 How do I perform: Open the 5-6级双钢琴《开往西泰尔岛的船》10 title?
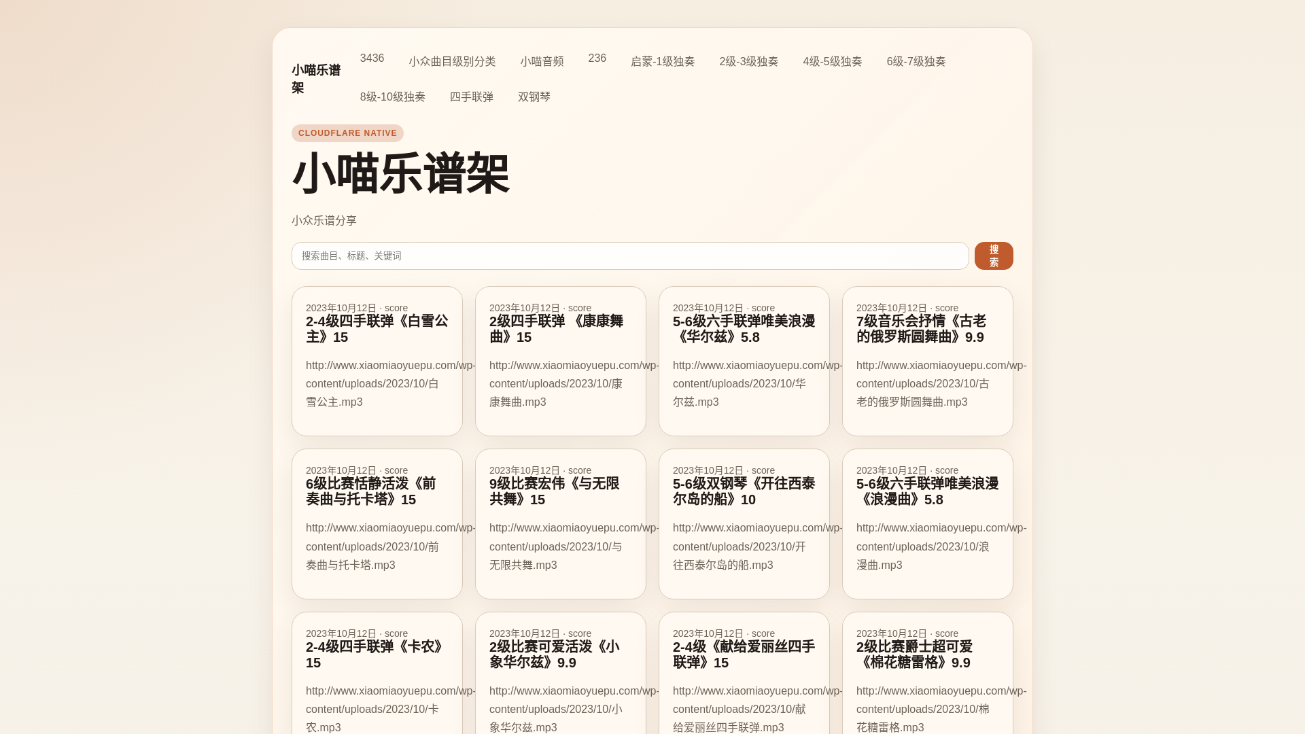tap(744, 491)
